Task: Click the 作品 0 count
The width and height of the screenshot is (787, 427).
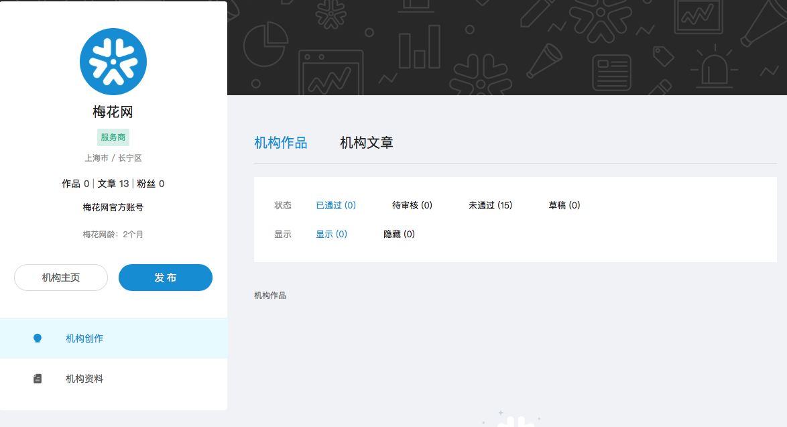Action: (x=76, y=184)
